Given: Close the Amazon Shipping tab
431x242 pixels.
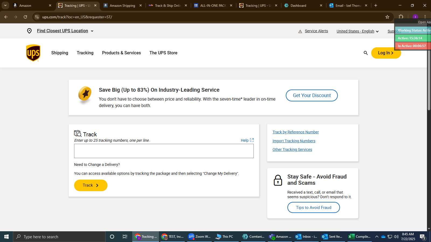Looking at the screenshot, I should tap(140, 5).
